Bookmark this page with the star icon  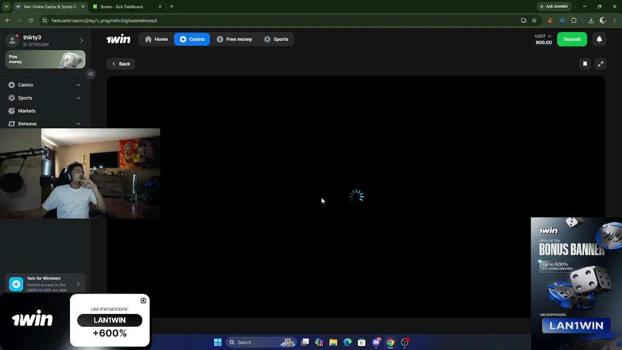click(534, 20)
